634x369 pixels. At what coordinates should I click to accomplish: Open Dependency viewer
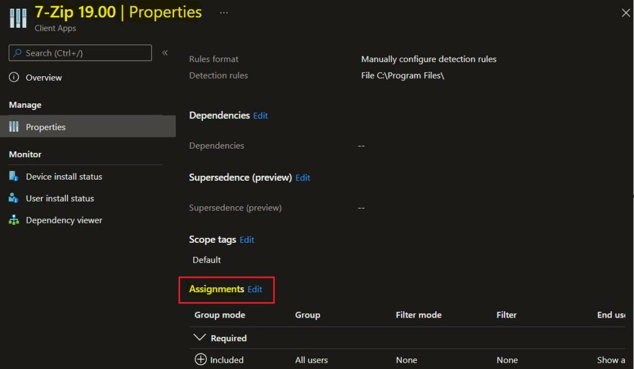(x=64, y=220)
